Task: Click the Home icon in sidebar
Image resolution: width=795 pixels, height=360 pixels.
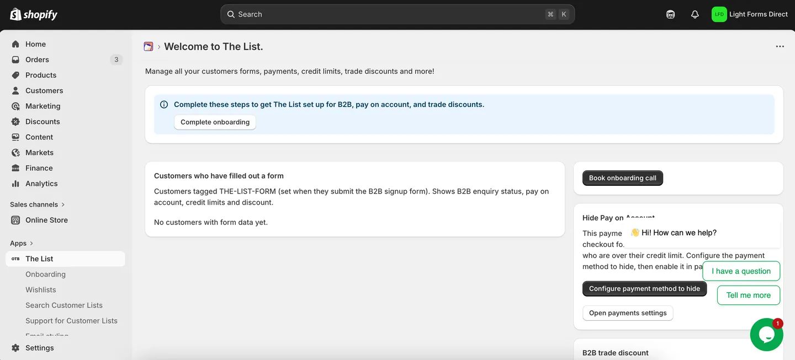Action: (15, 44)
